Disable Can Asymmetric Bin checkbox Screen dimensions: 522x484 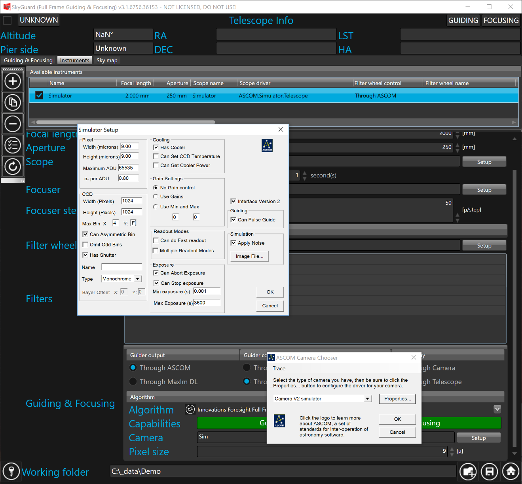pos(85,234)
